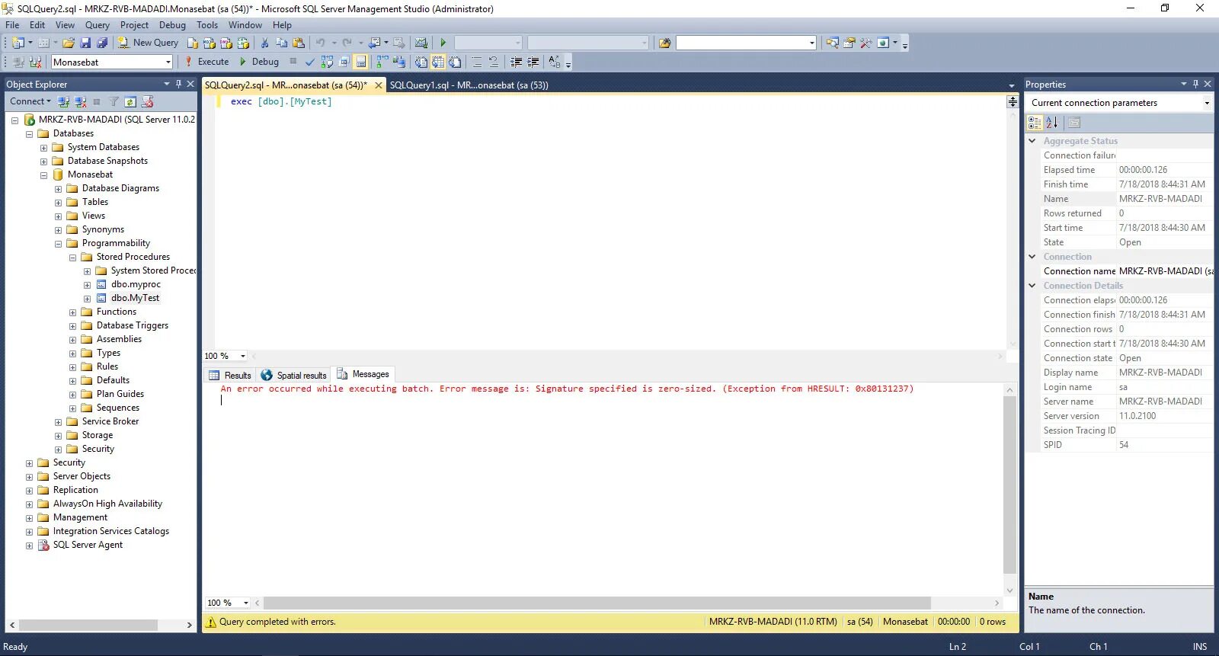Close the SQLQuery2.sql tab
Viewport: 1219px width, 656px height.
(x=378, y=85)
